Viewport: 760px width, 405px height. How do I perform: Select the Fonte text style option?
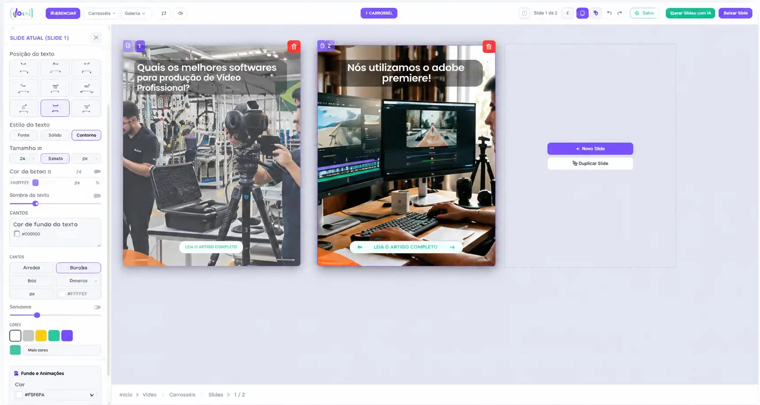24,135
